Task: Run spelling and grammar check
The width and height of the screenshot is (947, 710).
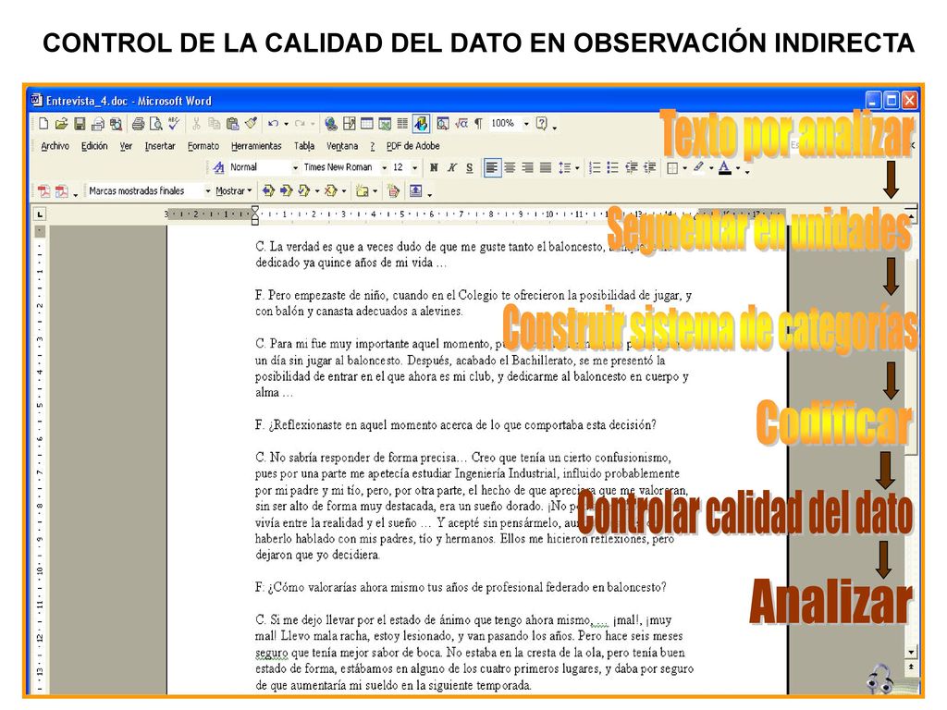Action: (174, 124)
